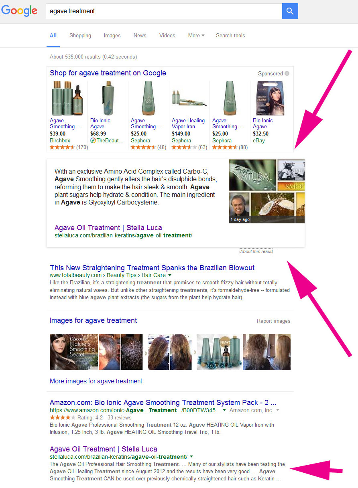The image size is (358, 488).
Task: Click the Agave Healing Vapor Iron image
Action: point(189,98)
